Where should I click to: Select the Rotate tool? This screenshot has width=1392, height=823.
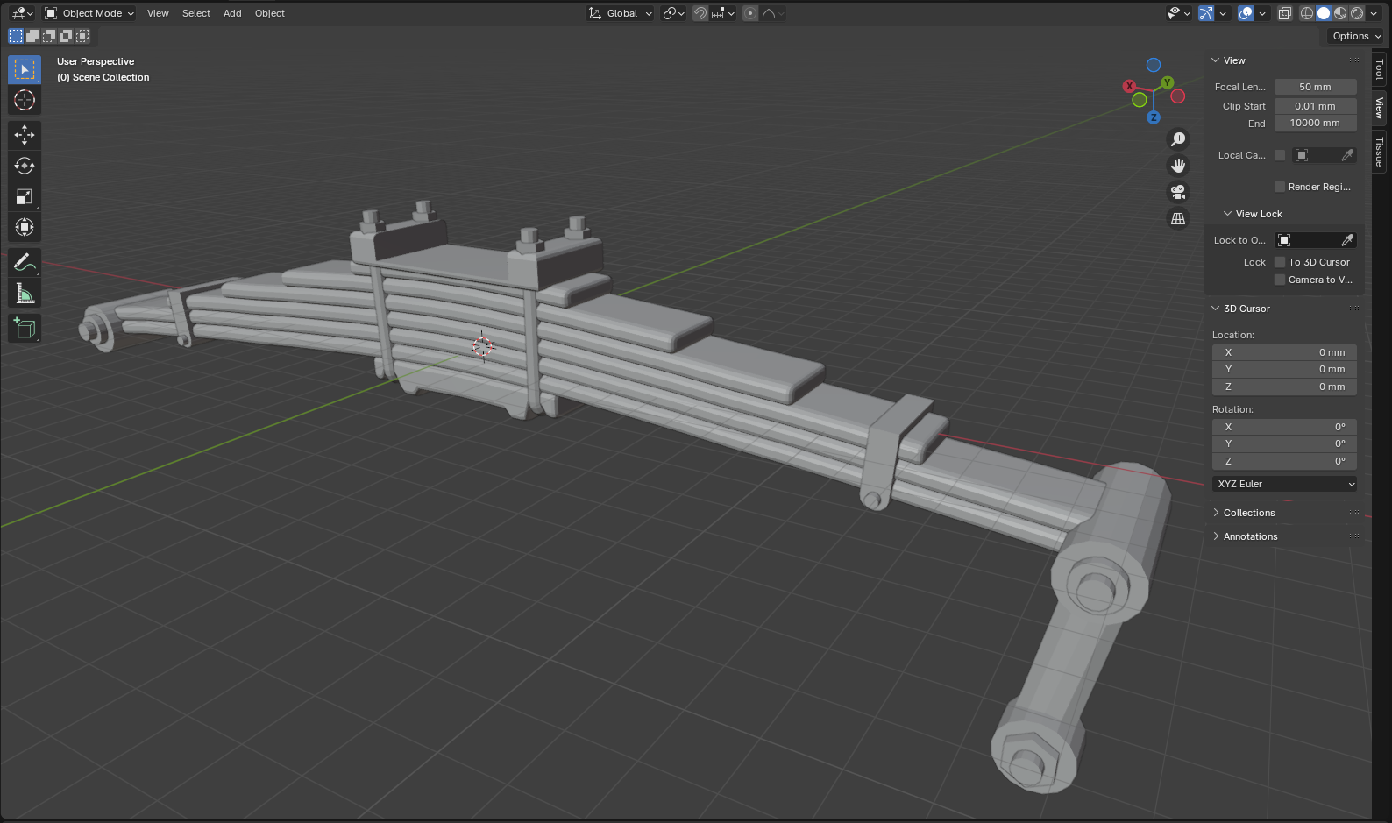[25, 166]
